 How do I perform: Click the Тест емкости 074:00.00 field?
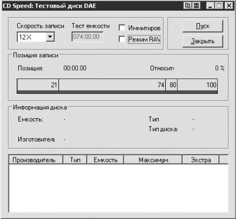[x=87, y=37]
